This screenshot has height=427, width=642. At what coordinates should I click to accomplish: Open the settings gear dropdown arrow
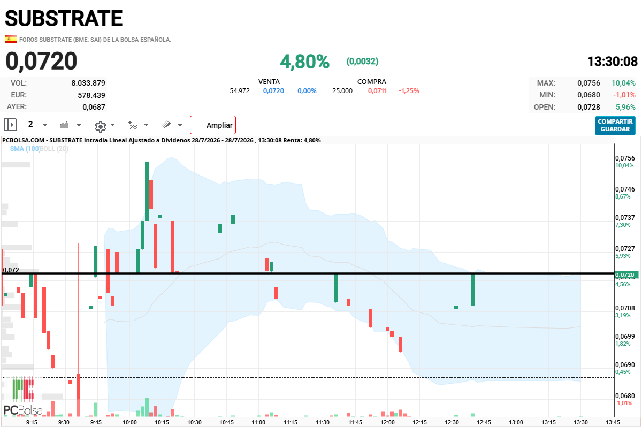112,125
